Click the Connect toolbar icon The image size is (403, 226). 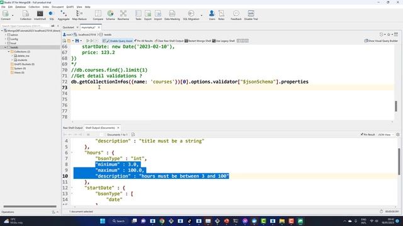click(6, 15)
